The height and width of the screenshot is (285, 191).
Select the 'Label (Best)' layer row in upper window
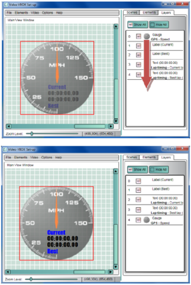point(155,55)
